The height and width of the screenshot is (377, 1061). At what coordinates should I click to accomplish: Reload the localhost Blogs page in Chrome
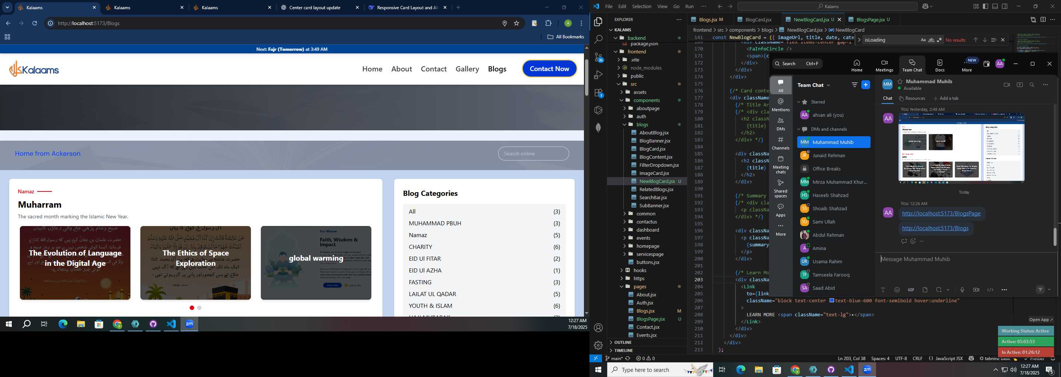[x=35, y=23]
